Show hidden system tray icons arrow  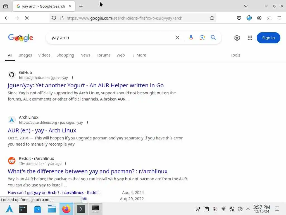coord(248,209)
